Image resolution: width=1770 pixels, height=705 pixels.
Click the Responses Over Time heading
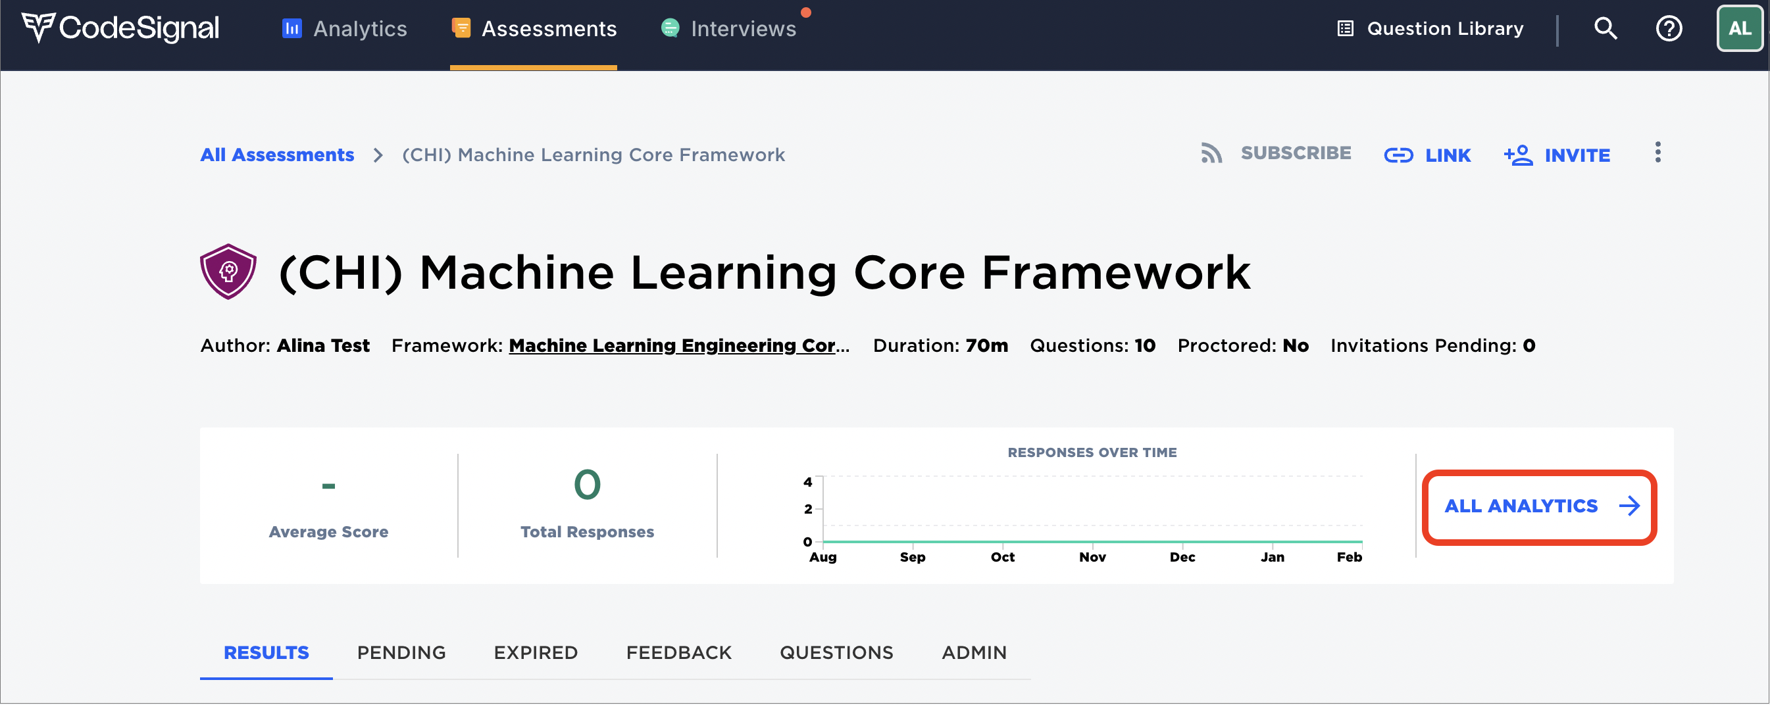point(1092,452)
